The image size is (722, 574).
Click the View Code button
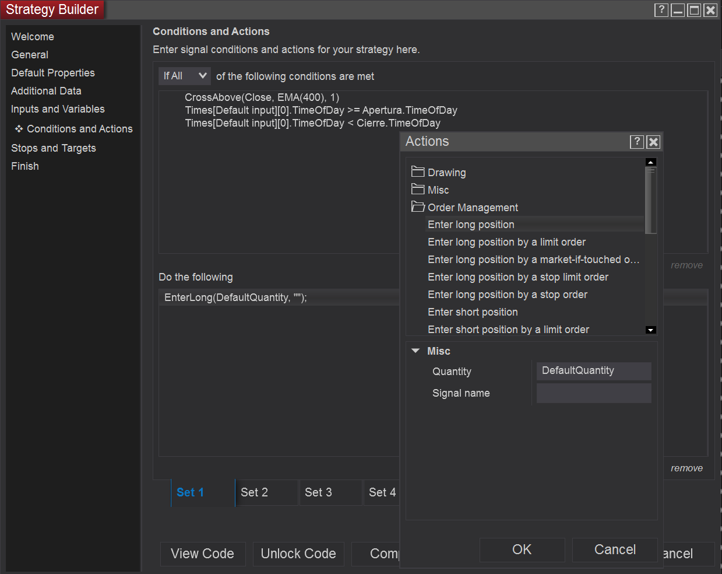pyautogui.click(x=202, y=554)
